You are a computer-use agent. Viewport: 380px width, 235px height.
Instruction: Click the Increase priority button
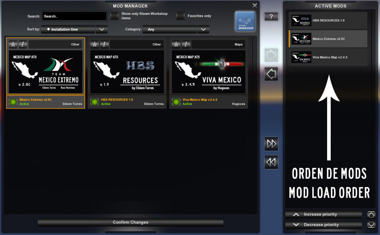click(323, 214)
